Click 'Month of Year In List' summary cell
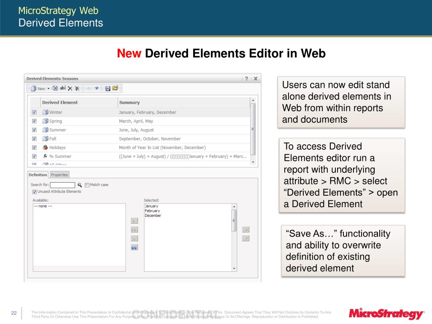This screenshot has width=432, height=324. (x=162, y=148)
